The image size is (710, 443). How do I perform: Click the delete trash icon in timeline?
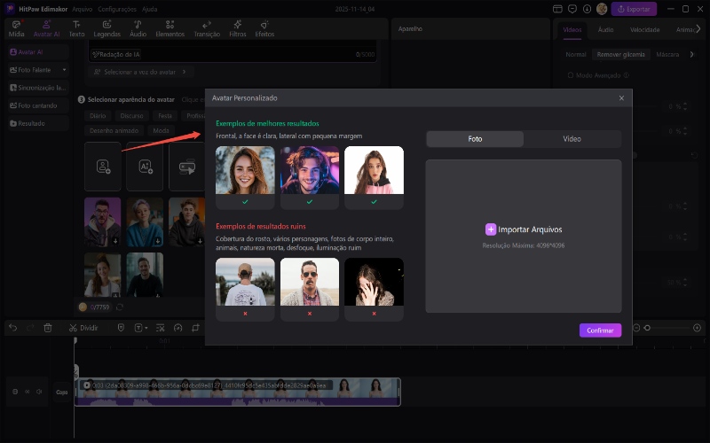(48, 327)
